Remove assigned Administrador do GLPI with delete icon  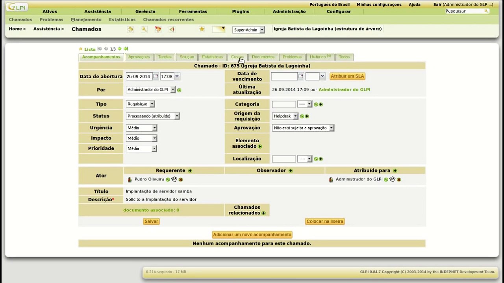(x=399, y=180)
